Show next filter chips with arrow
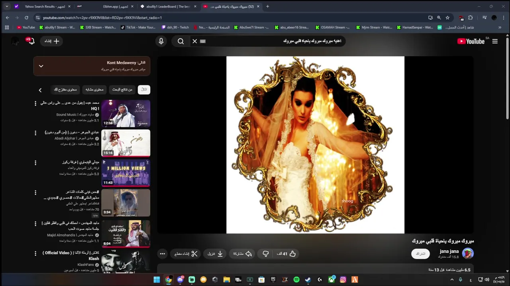 tap(40, 90)
